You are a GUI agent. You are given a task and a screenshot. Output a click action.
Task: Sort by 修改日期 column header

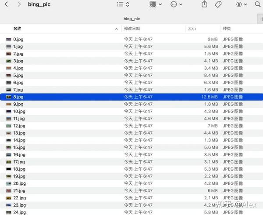point(132,29)
